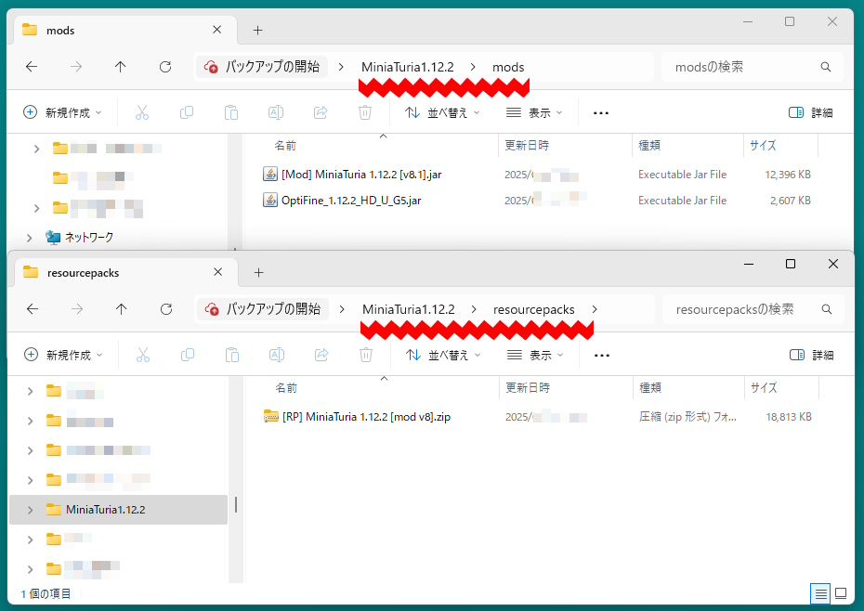Screen dimensions: 864x611
Task: Cut icon in mods window toolbar
Action: pyautogui.click(x=142, y=112)
